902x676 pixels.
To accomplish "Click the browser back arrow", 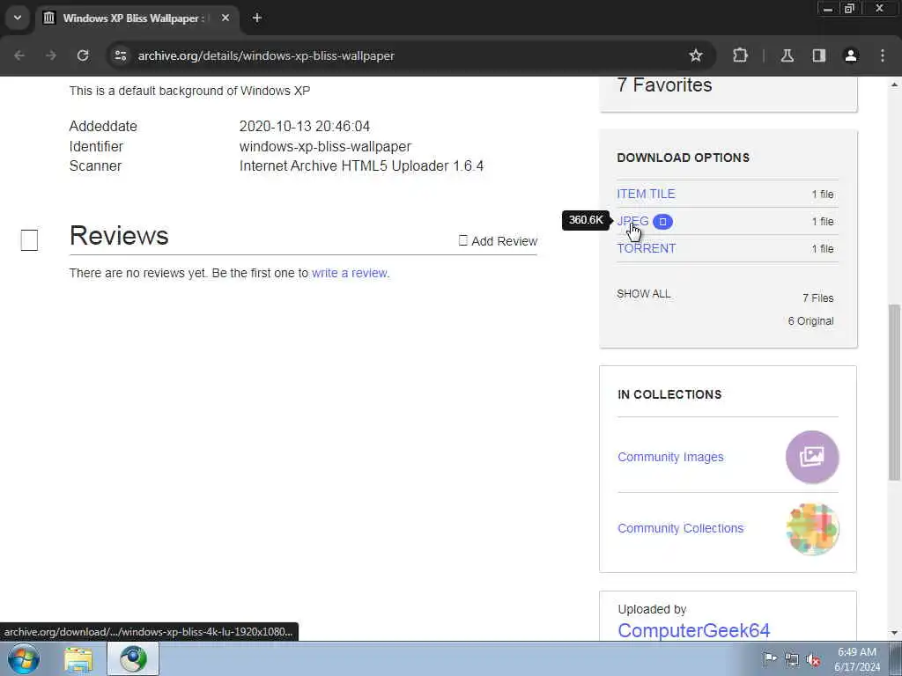I will pyautogui.click(x=19, y=55).
